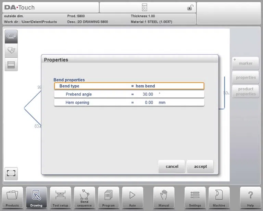The width and height of the screenshot is (263, 211).
Task: Open the Program mode
Action: 109,198
